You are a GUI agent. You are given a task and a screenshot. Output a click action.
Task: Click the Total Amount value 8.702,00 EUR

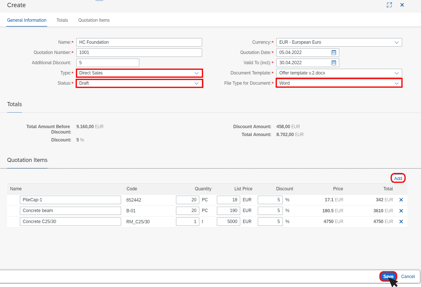(290, 135)
